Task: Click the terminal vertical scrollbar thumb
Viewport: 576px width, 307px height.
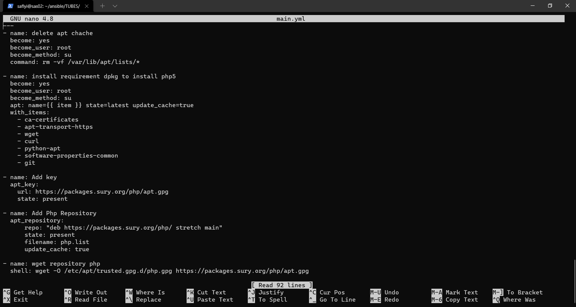Action: [x=574, y=281]
